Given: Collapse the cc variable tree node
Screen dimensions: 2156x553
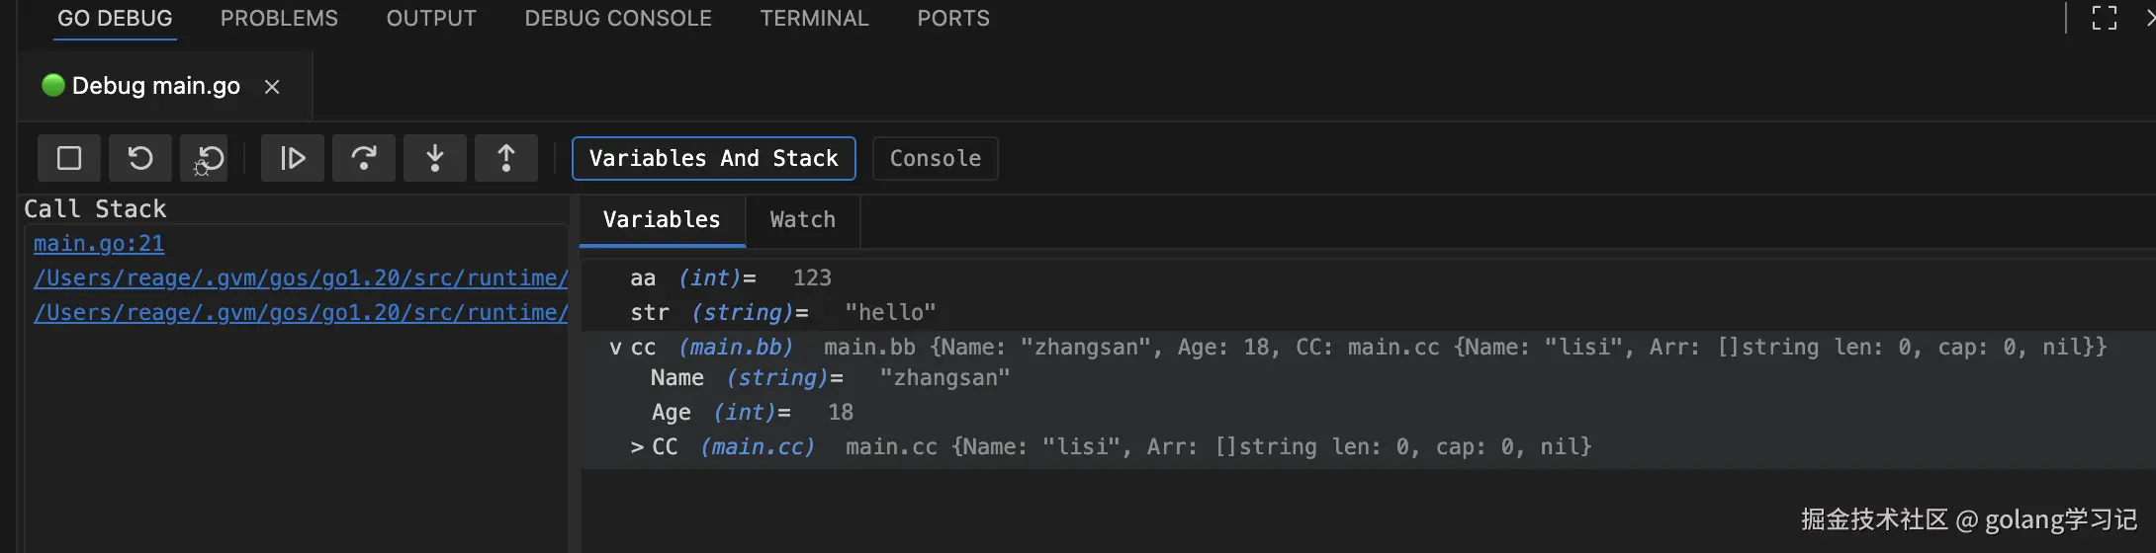Looking at the screenshot, I should coord(615,348).
